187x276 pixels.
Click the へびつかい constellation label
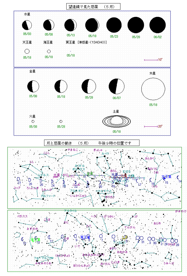(108, 216)
